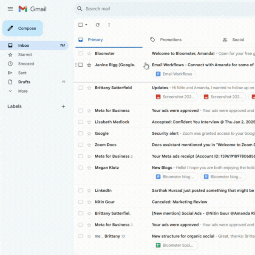Click the Compose button

23,28
